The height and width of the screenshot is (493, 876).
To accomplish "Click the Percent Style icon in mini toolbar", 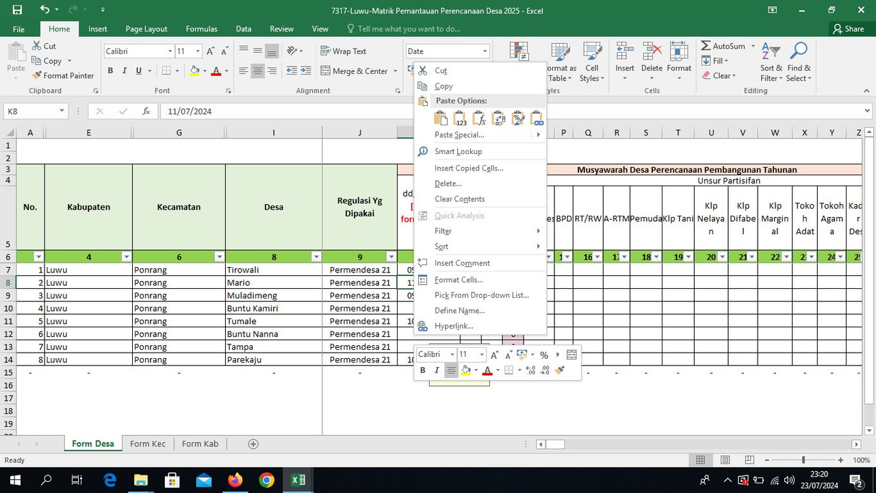I will click(544, 355).
